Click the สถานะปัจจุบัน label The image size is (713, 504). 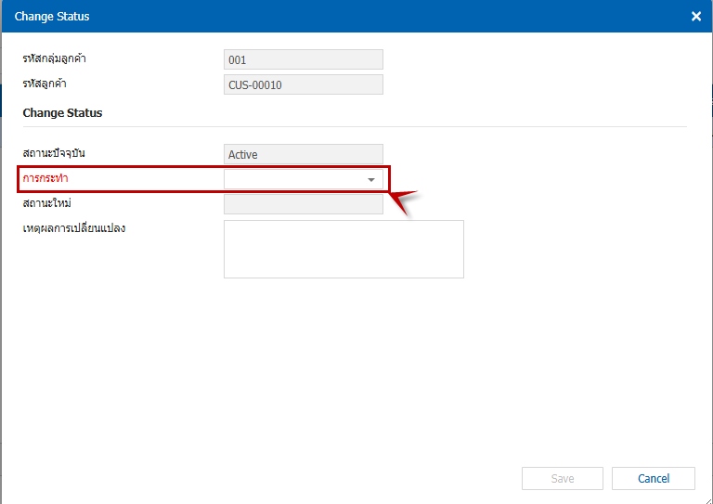pos(54,152)
